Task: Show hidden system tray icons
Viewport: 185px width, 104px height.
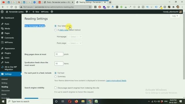Action: 149,101
